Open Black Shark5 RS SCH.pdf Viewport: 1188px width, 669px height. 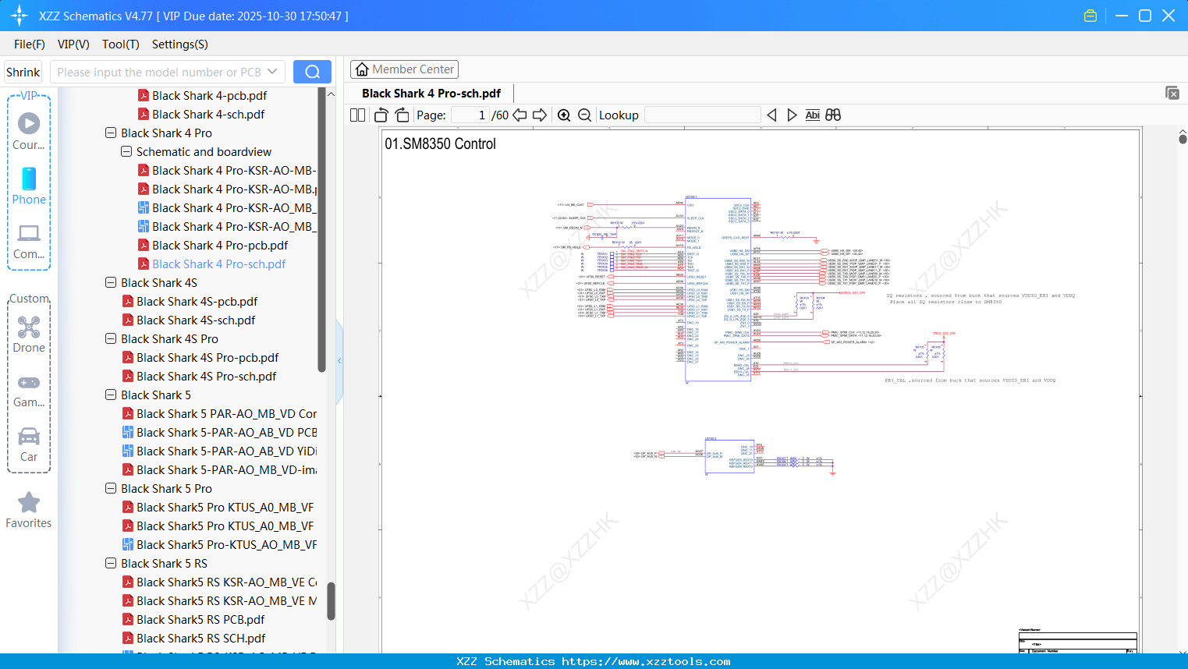pos(200,639)
